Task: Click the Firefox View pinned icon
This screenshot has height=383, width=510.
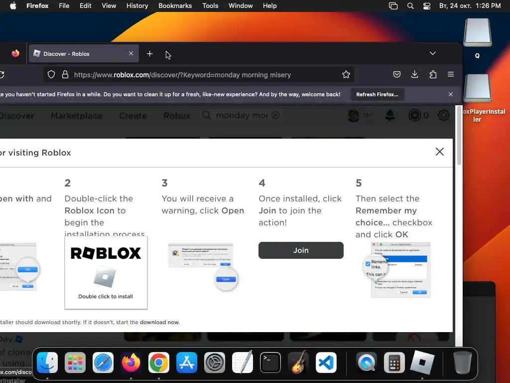Action: 15,53
